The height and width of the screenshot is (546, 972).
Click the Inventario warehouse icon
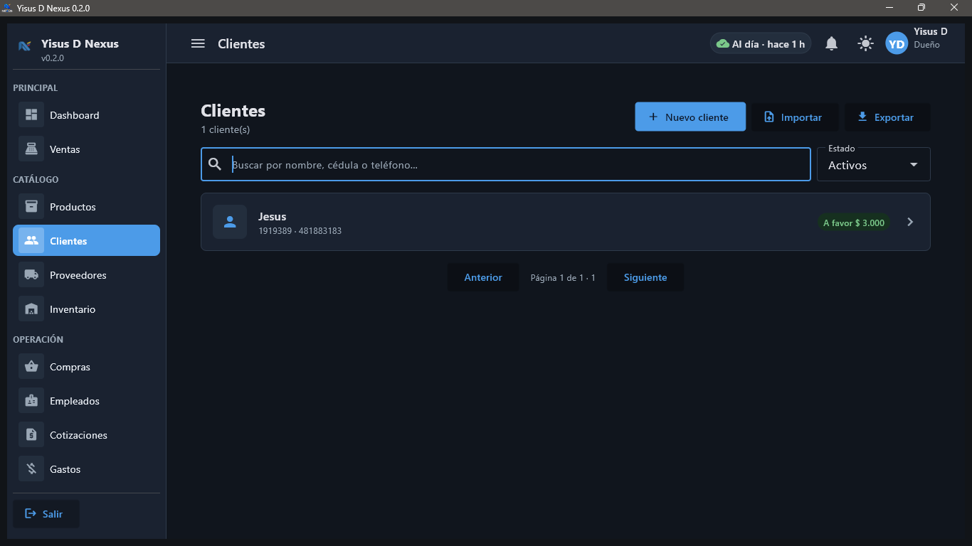tap(31, 309)
